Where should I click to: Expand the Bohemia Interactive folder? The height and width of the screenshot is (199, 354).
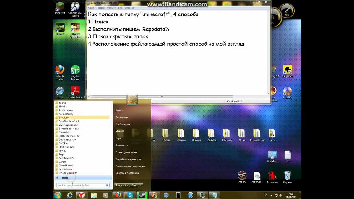(82, 129)
